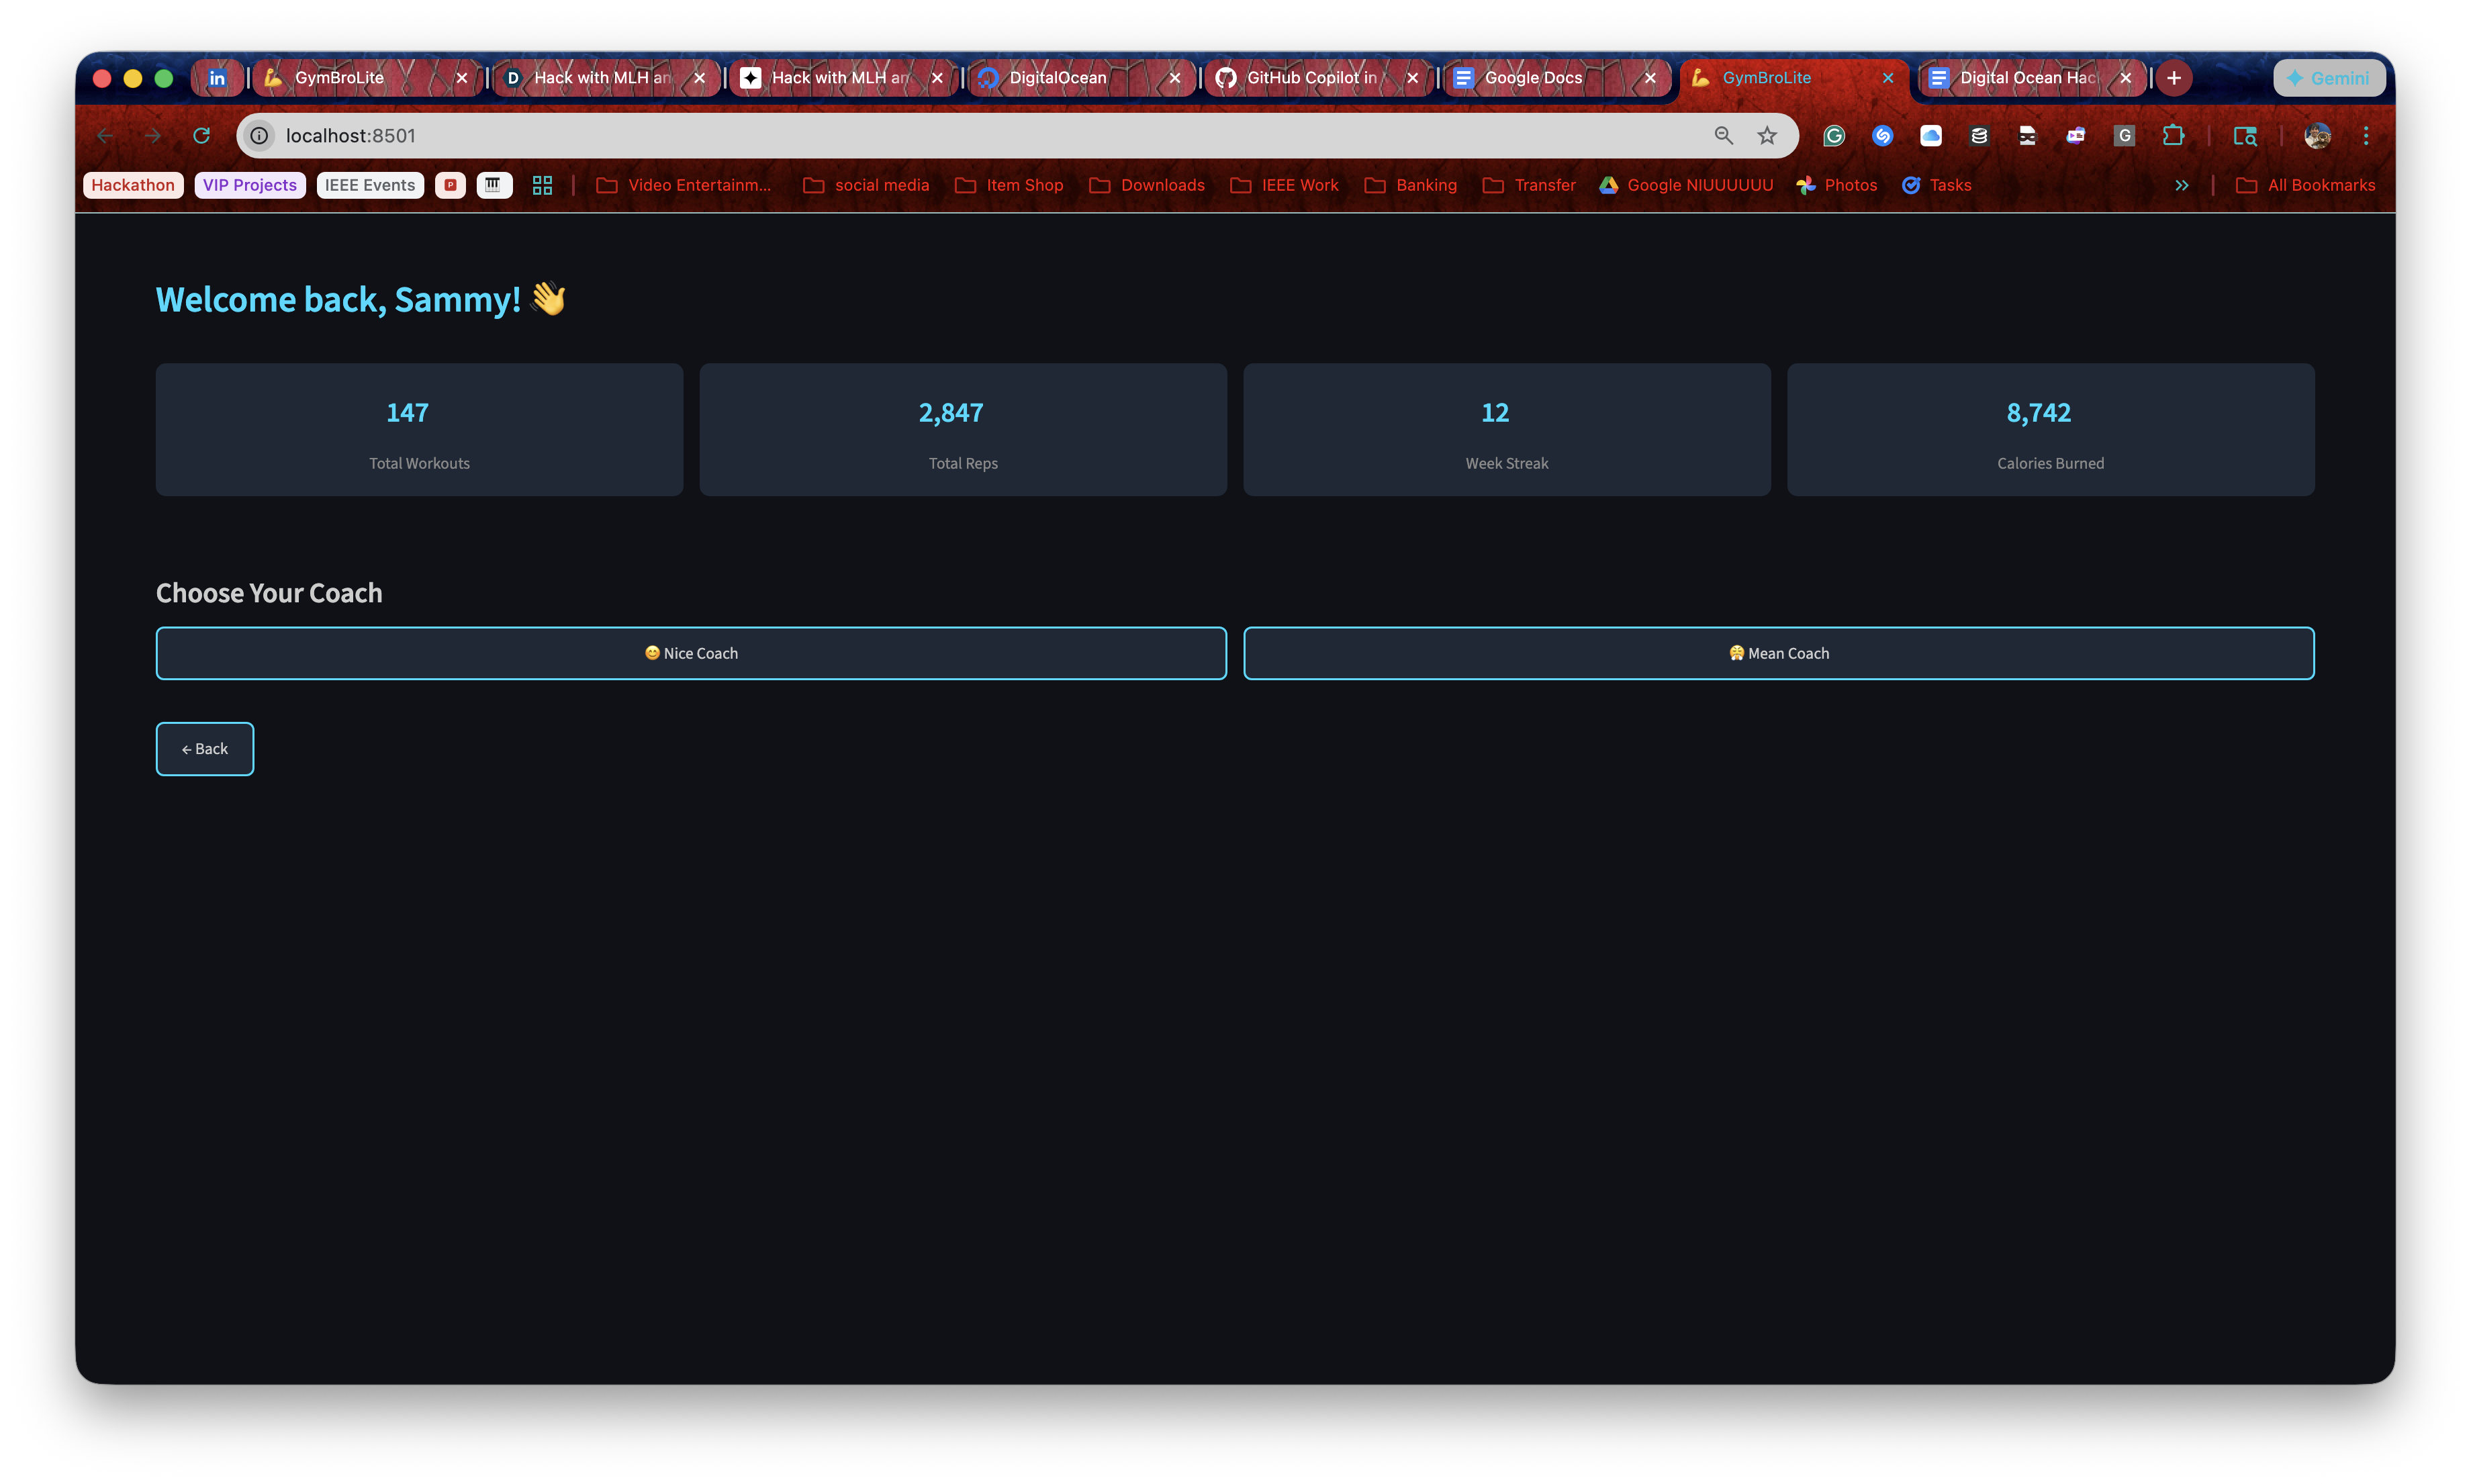This screenshot has height=1484, width=2471.
Task: Click the zoom magnifier icon in address bar
Action: point(1723,135)
